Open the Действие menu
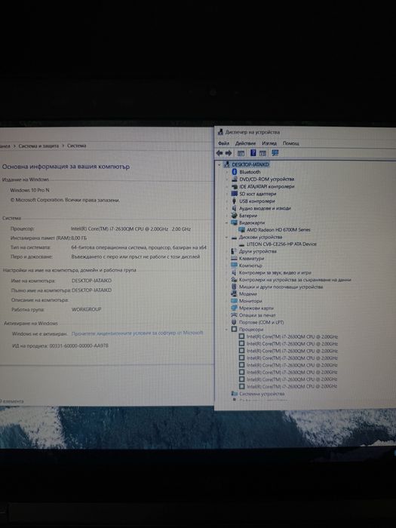Screen dimensions: 396x528 245,143
